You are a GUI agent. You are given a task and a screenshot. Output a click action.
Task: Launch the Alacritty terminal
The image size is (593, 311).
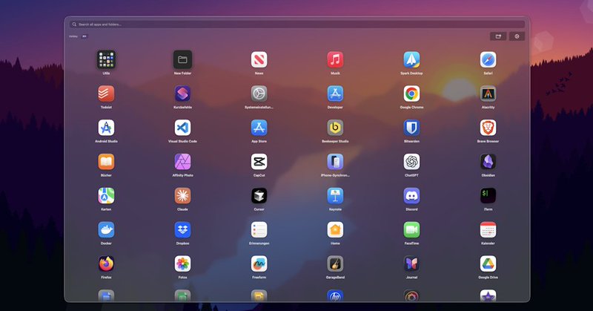click(x=488, y=94)
